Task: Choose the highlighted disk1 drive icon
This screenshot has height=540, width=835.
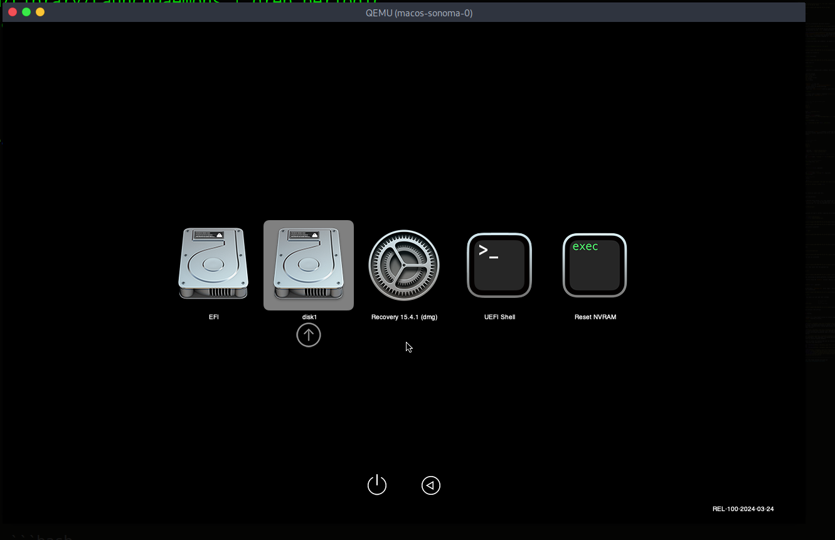Action: point(308,264)
